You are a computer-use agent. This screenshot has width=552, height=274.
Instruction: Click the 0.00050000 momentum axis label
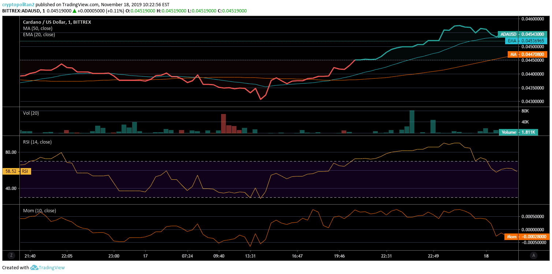point(533,217)
